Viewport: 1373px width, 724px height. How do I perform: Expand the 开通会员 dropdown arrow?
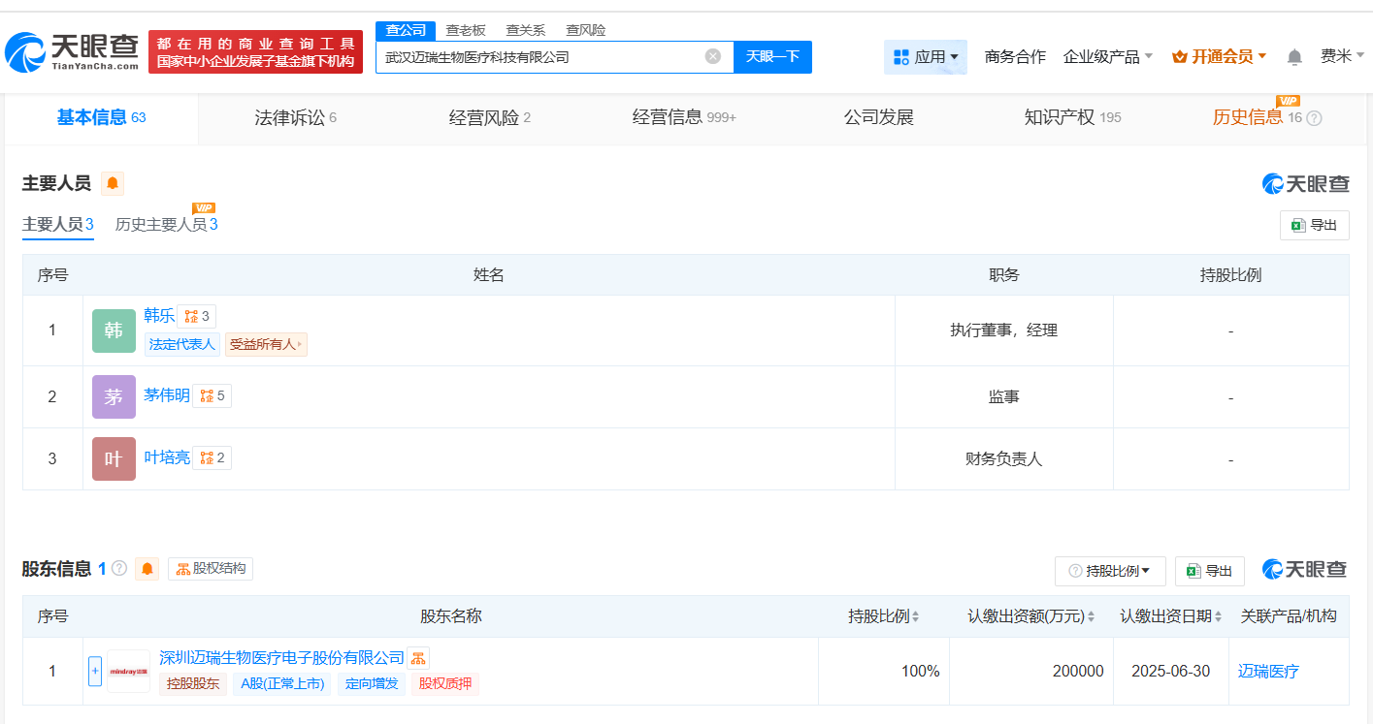pos(1262,56)
